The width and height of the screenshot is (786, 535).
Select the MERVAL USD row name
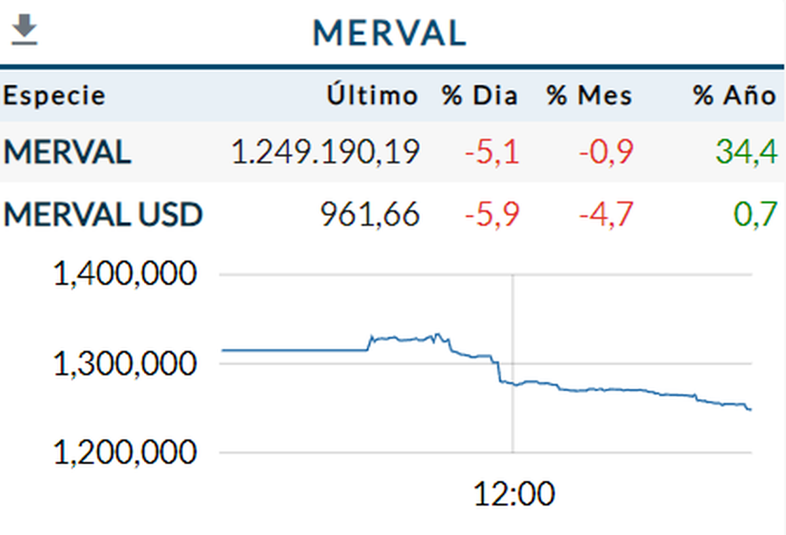[103, 215]
